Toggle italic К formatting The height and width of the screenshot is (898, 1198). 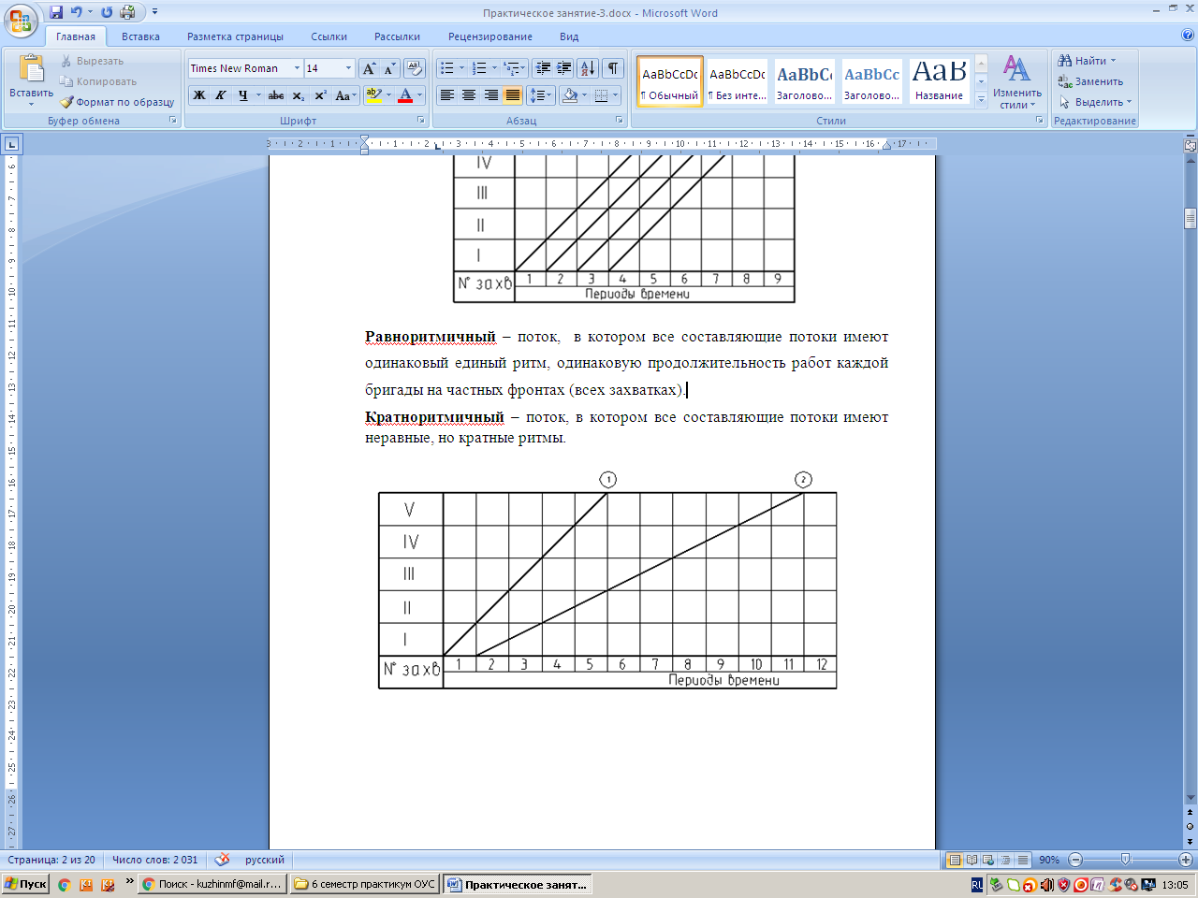coord(221,95)
